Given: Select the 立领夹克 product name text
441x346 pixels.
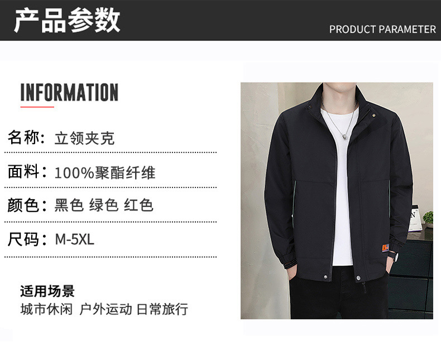Looking at the screenshot, I should click(85, 138).
